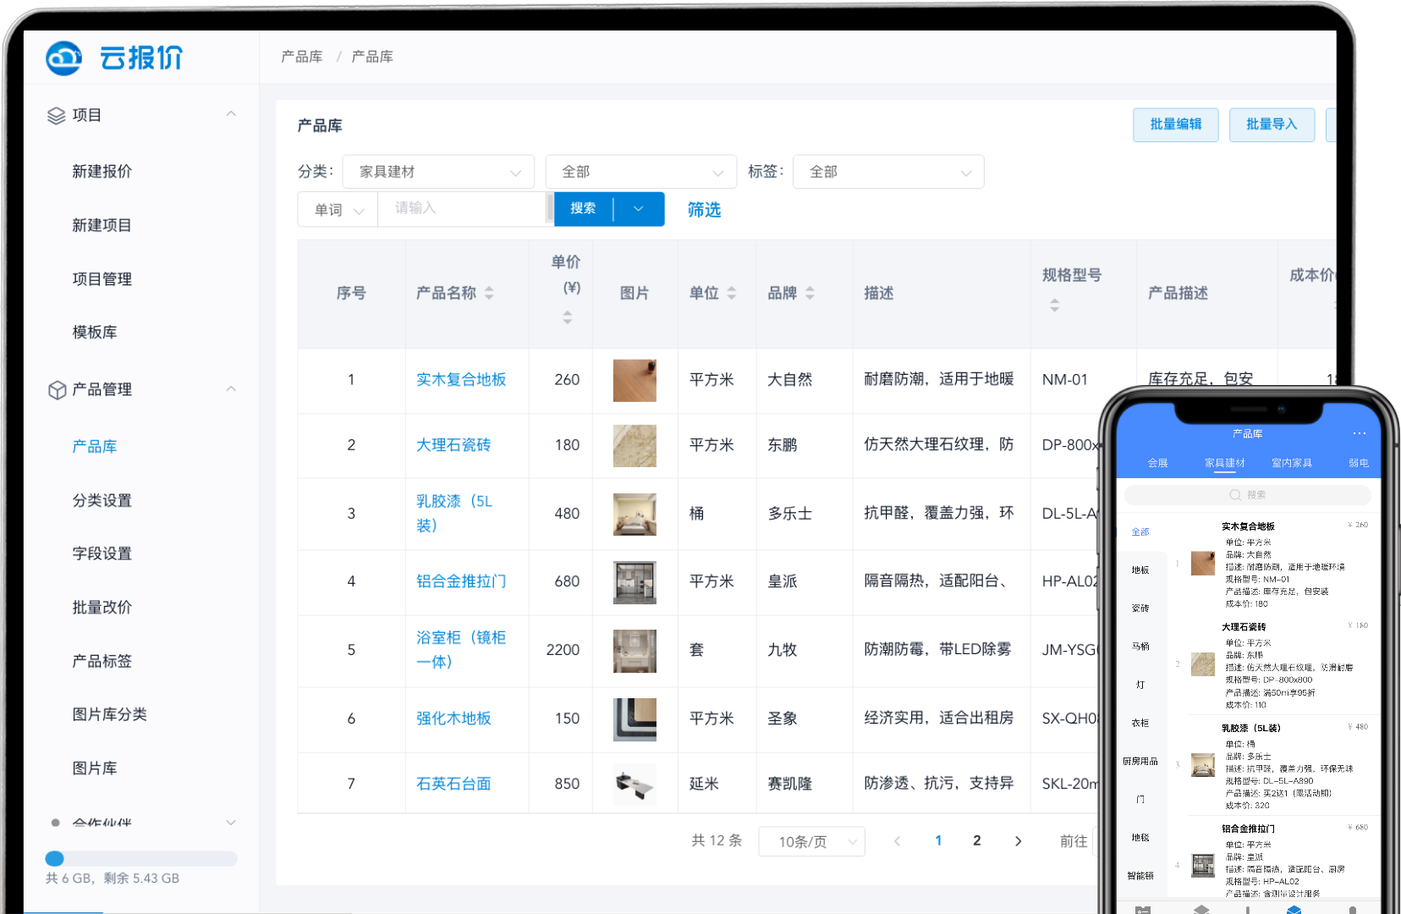The width and height of the screenshot is (1401, 914).
Task: Open 大理石瓷砖 product thumbnail
Action: click(635, 446)
